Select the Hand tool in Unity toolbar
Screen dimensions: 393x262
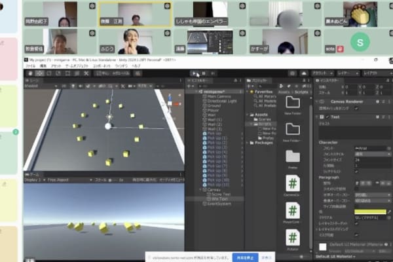tap(29, 73)
